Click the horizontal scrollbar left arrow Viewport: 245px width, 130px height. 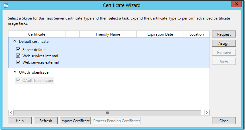point(11,113)
